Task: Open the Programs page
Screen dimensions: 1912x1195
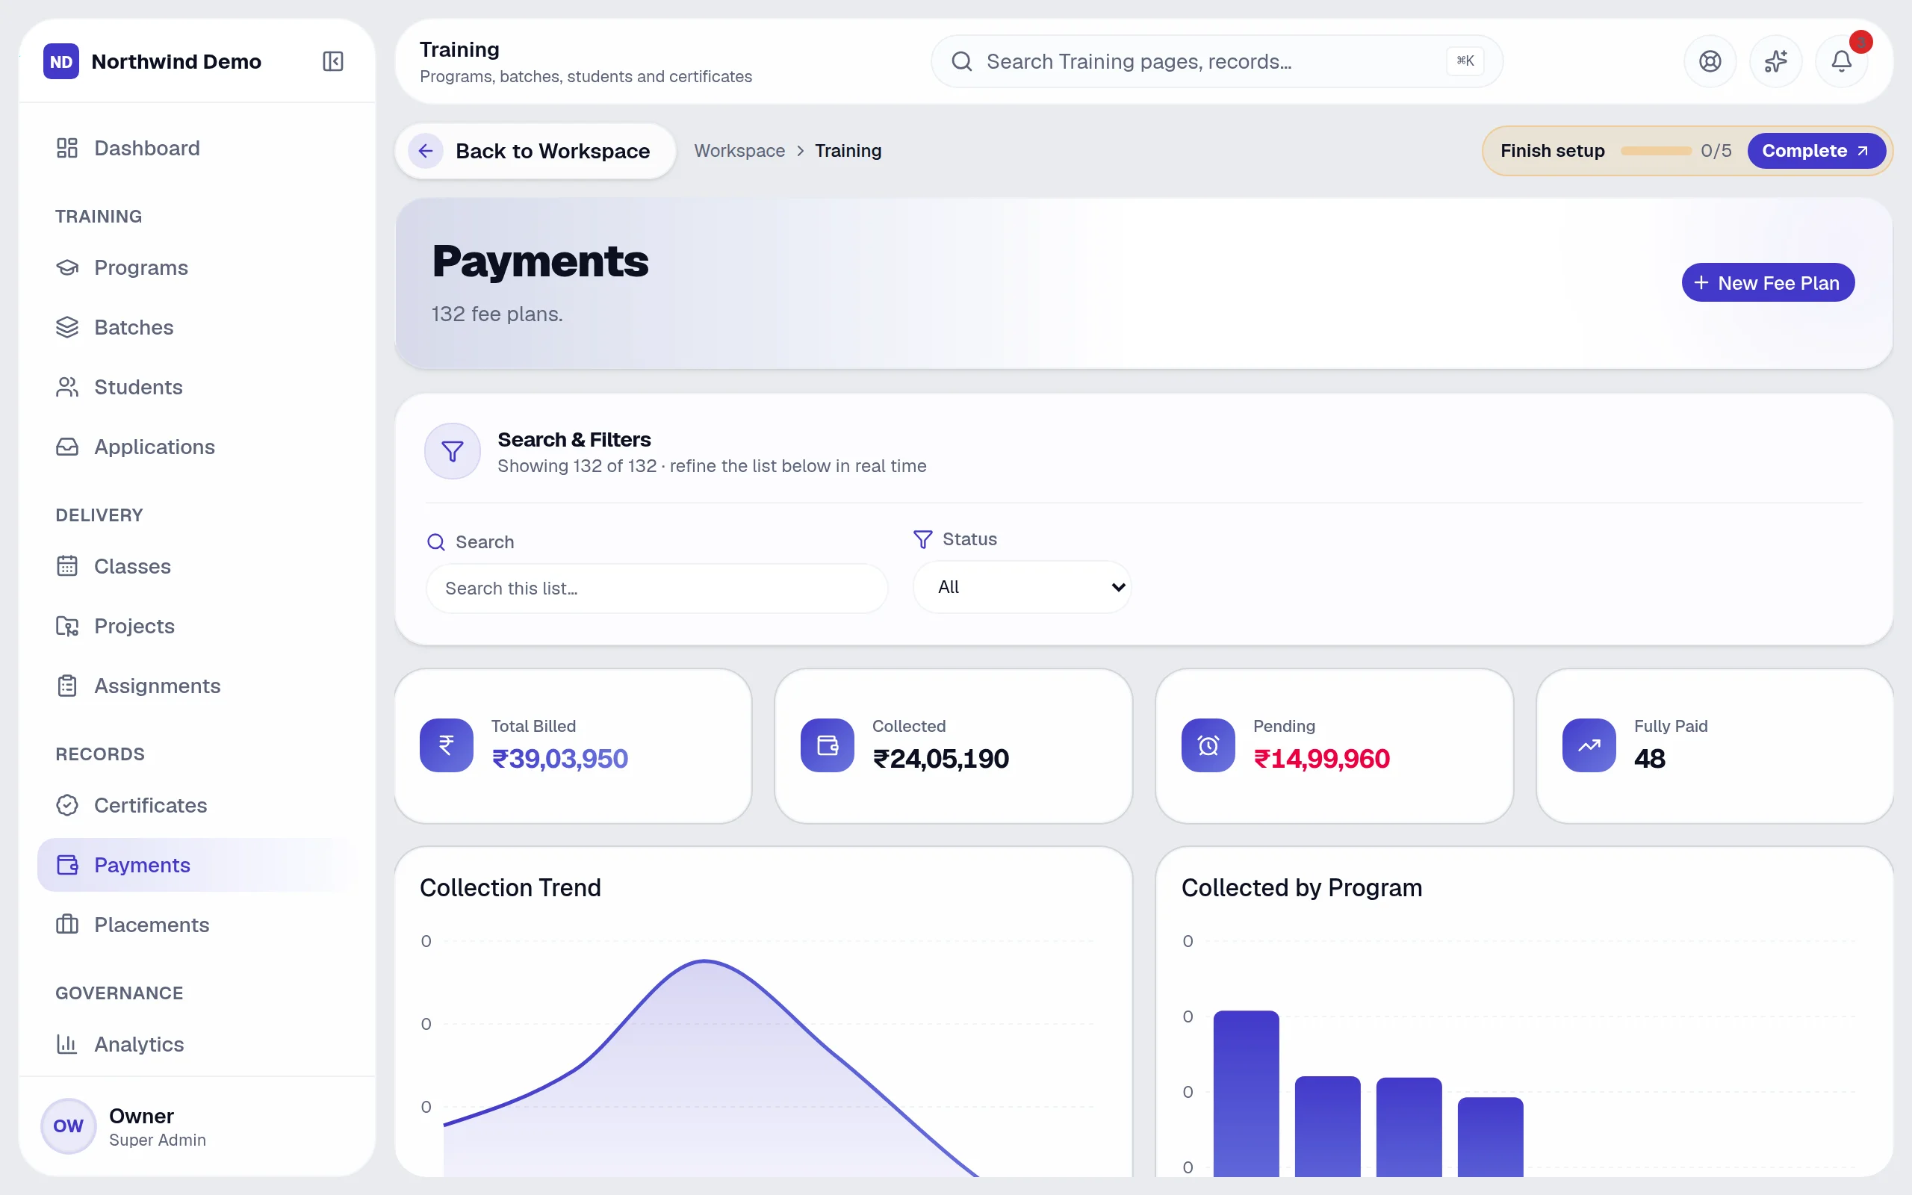Action: (196, 267)
